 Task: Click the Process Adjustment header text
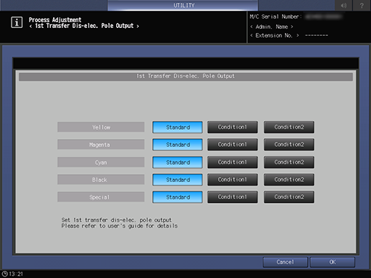click(55, 19)
